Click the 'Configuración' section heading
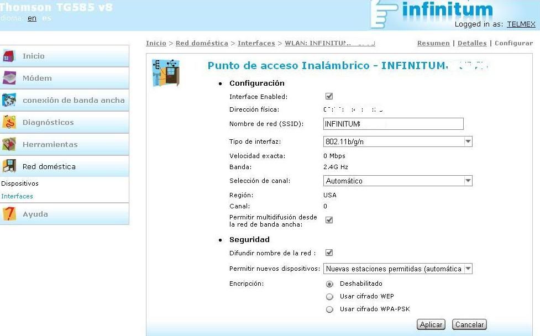 coord(257,83)
